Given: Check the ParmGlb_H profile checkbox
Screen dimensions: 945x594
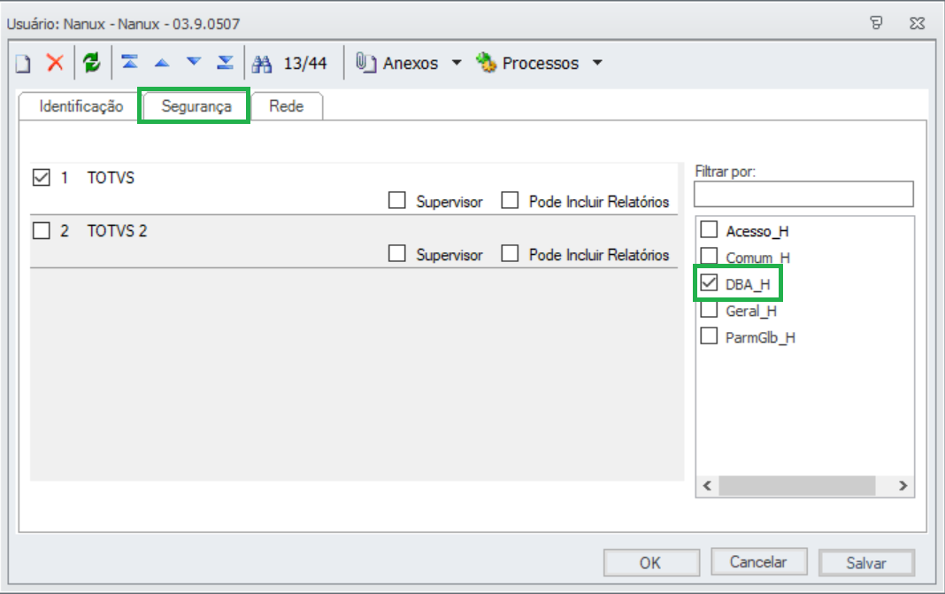Looking at the screenshot, I should pos(710,336).
